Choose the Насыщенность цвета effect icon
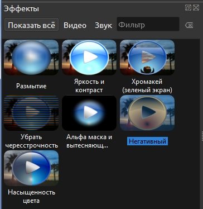 pyautogui.click(x=31, y=168)
